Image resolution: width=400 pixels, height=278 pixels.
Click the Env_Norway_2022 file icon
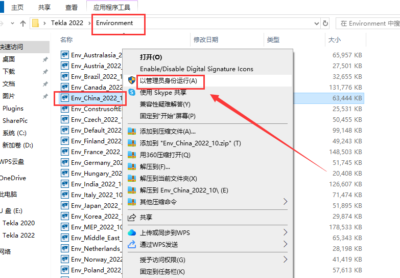(65, 259)
